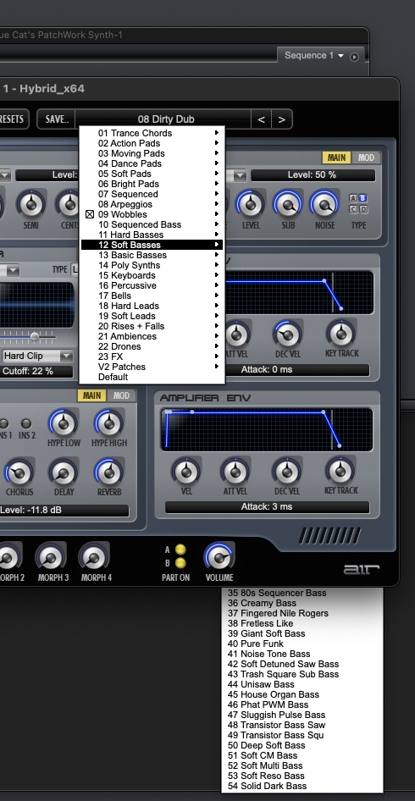Click the HYPE LOW knob
The height and width of the screenshot is (801, 415).
pos(64,423)
